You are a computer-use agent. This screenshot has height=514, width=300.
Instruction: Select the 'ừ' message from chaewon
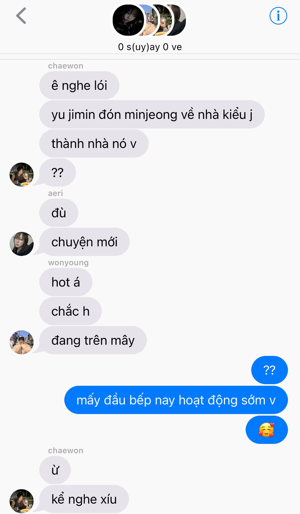55,470
